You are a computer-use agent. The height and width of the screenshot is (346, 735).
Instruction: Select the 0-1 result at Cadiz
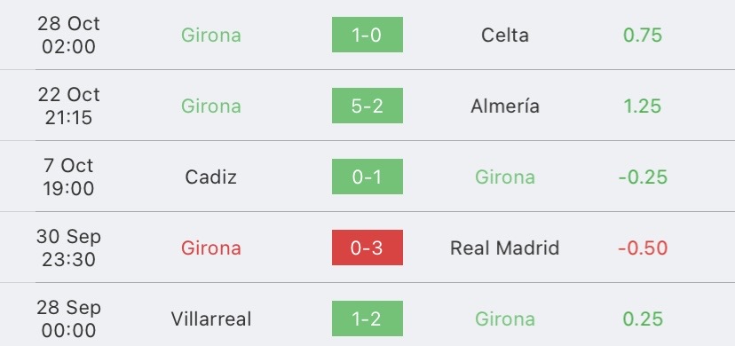pyautogui.click(x=367, y=177)
